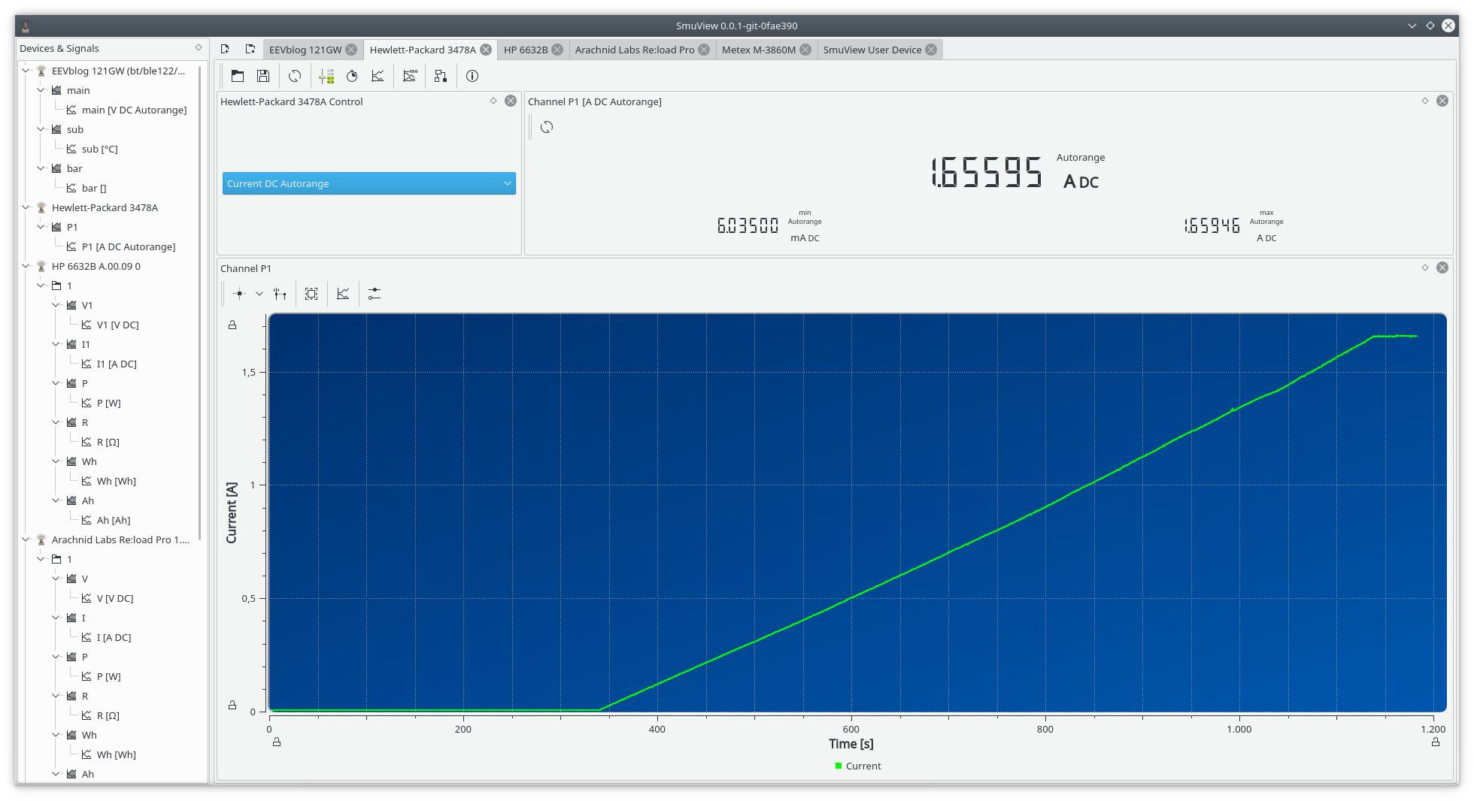
Task: Click the Devices & Signals vertical scrollbar
Action: coord(200,302)
